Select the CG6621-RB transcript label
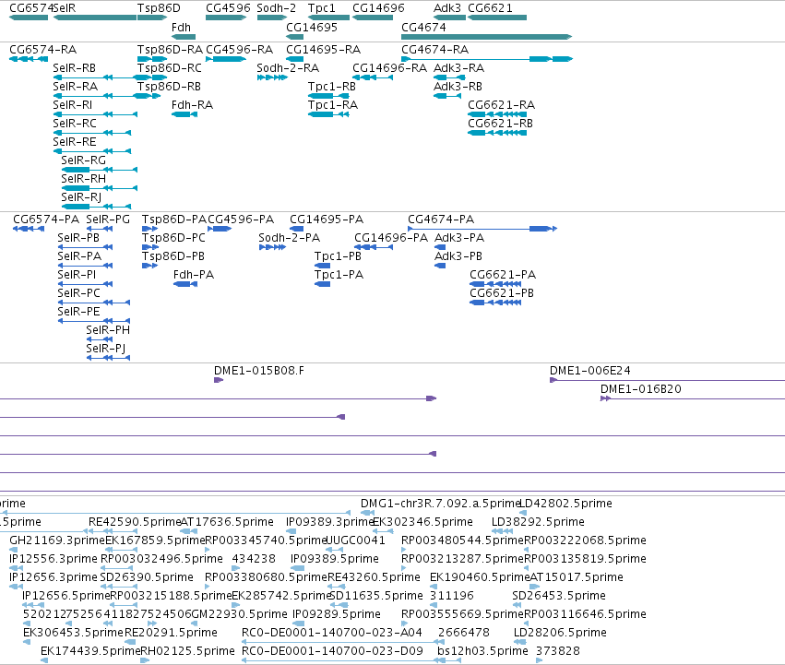The height and width of the screenshot is (665, 785). click(x=500, y=124)
